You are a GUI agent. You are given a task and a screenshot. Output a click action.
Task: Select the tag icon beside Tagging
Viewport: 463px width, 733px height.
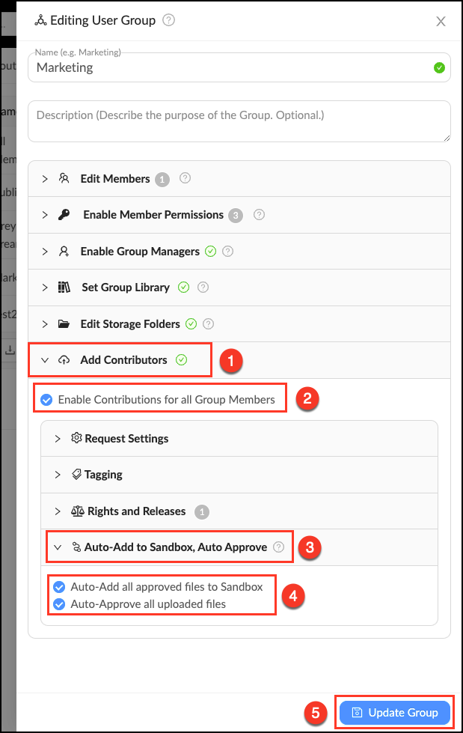coord(76,474)
